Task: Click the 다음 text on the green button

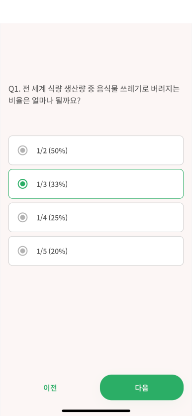Action: [x=142, y=388]
